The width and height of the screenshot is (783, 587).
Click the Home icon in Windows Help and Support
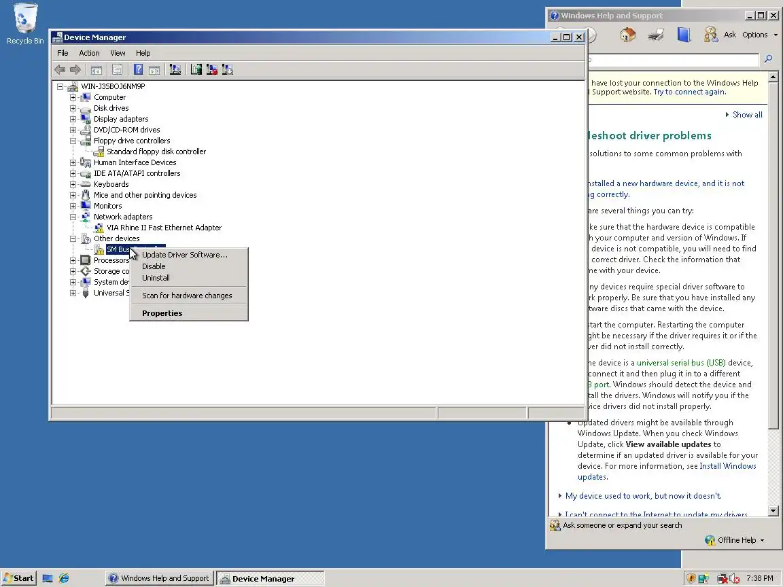coord(628,35)
